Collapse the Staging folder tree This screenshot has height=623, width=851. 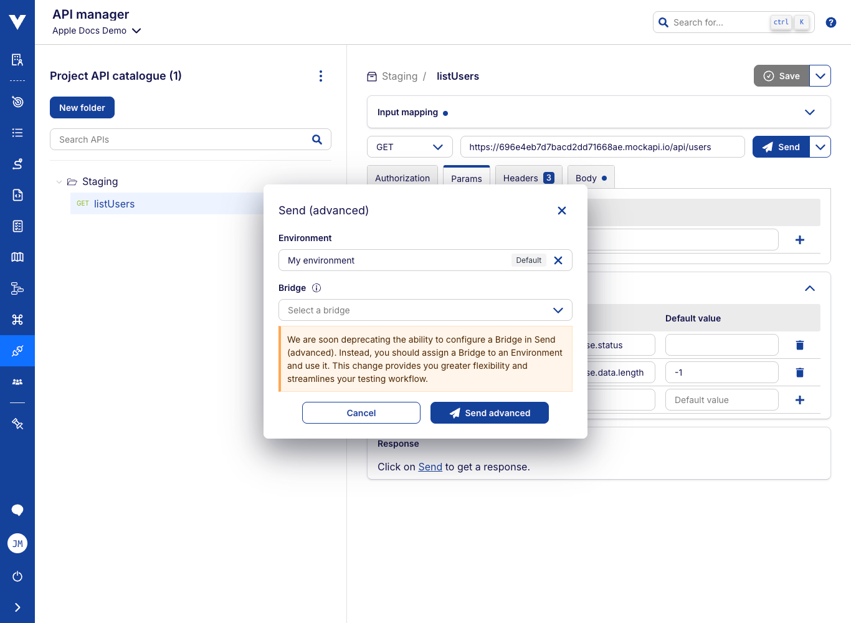click(59, 181)
